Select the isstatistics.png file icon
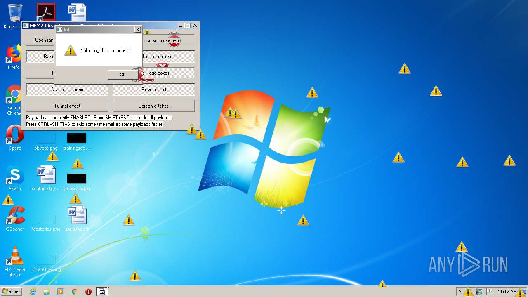The width and height of the screenshot is (528, 297). tap(46, 263)
